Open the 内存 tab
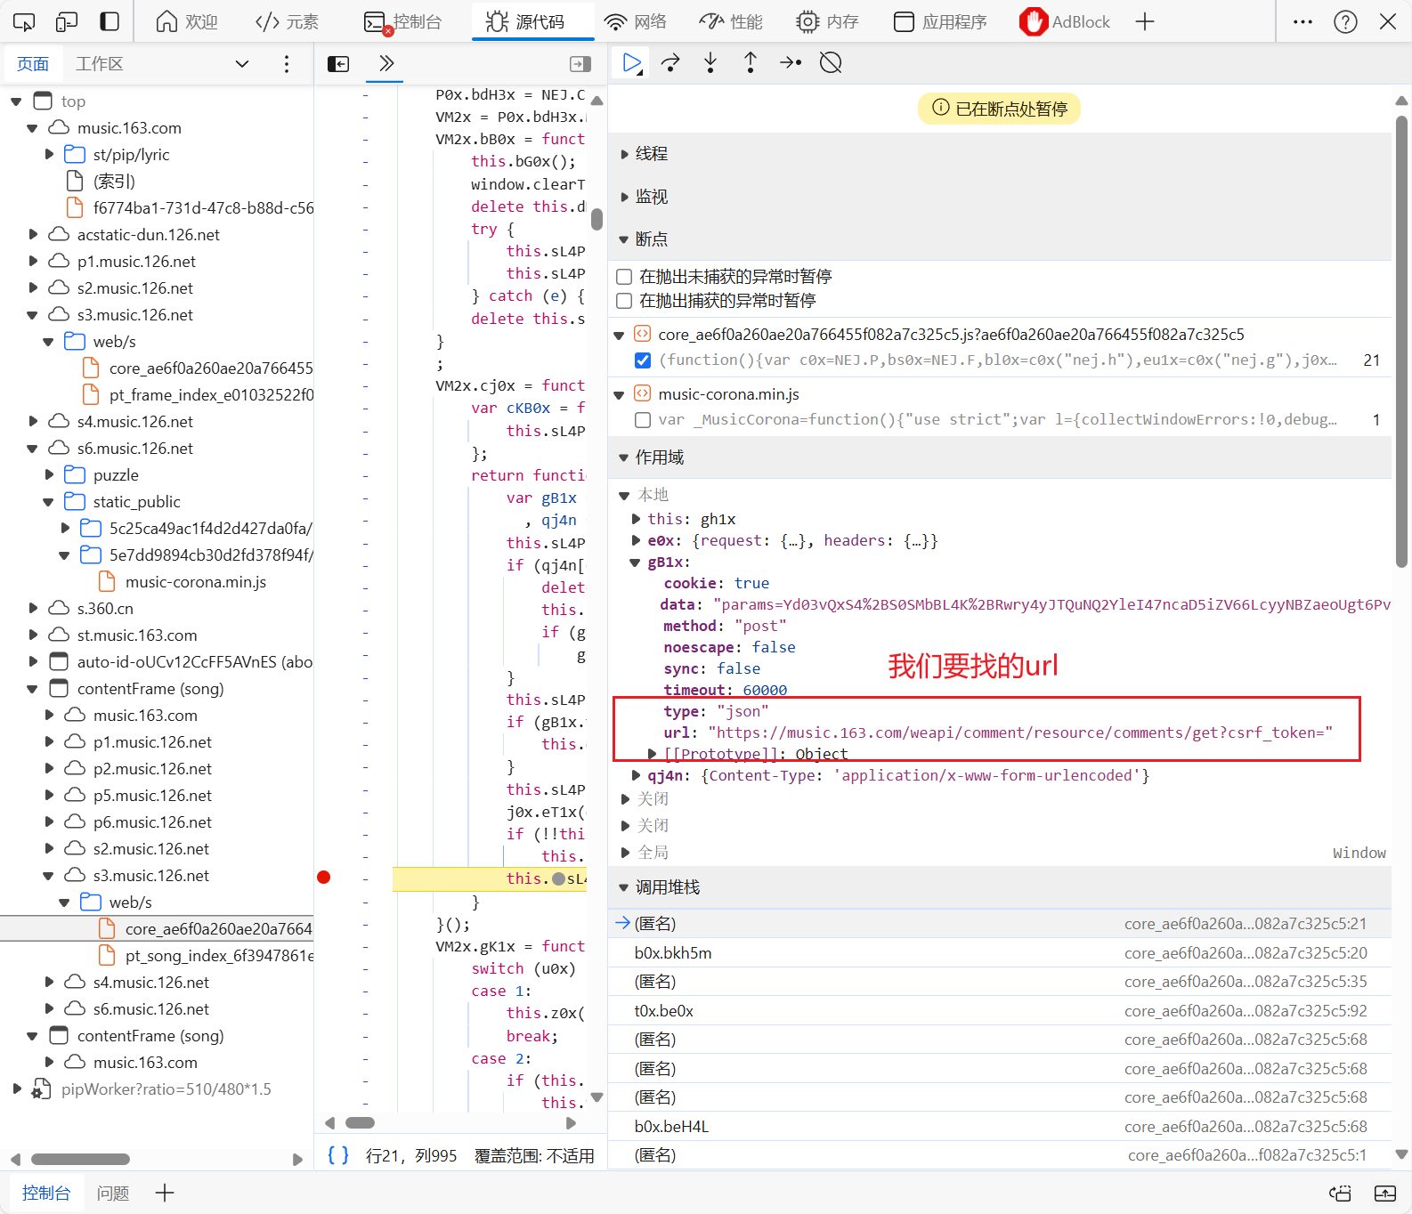The width and height of the screenshot is (1412, 1214). [827, 21]
